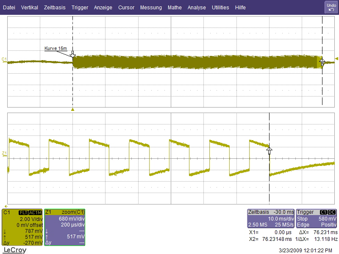The width and height of the screenshot is (339, 254).
Task: Open the Zeitbasis menu
Action: pyautogui.click(x=55, y=8)
